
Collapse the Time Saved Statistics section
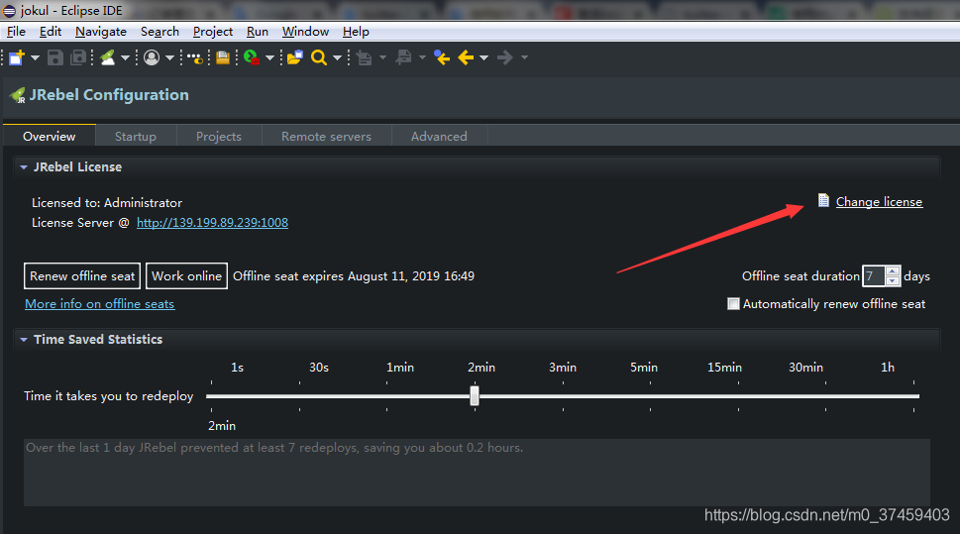[24, 339]
